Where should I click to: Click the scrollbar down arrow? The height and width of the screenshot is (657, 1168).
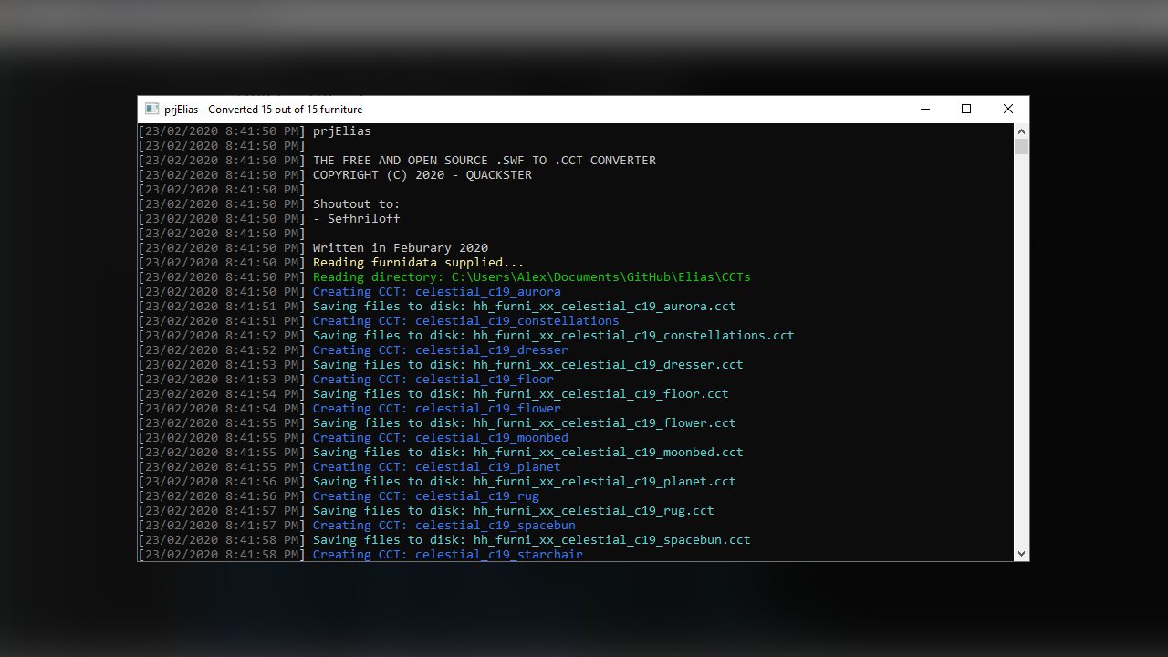(x=1021, y=553)
